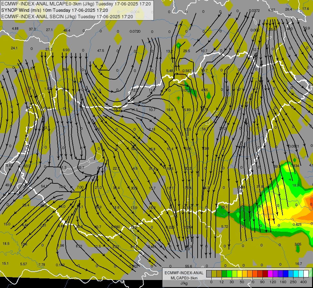Click the map value '0.834'
This screenshot has height=288, width=313.
click(295, 166)
